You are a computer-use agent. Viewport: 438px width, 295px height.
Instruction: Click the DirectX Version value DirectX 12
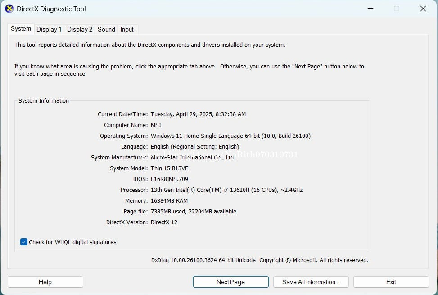click(x=164, y=222)
